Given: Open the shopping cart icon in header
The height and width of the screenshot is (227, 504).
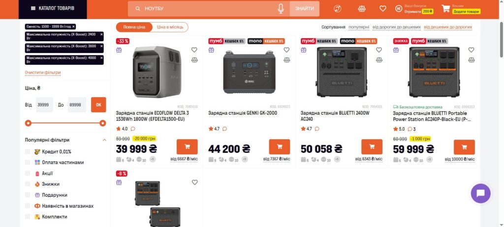Looking at the screenshot, I should coord(445,9).
